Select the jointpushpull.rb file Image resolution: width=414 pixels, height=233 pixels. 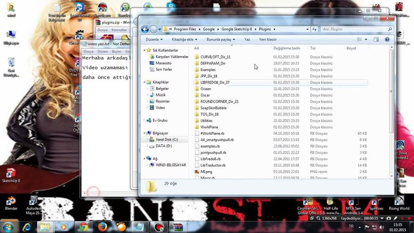click(213, 153)
